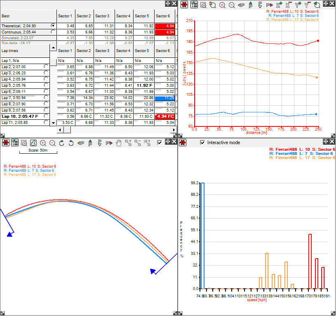
Task: Click the lap times list down scroll arrow
Action: point(53,123)
